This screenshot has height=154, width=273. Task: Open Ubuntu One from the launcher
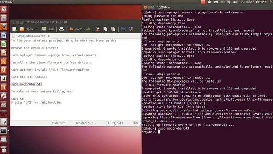pyautogui.click(x=4, y=70)
